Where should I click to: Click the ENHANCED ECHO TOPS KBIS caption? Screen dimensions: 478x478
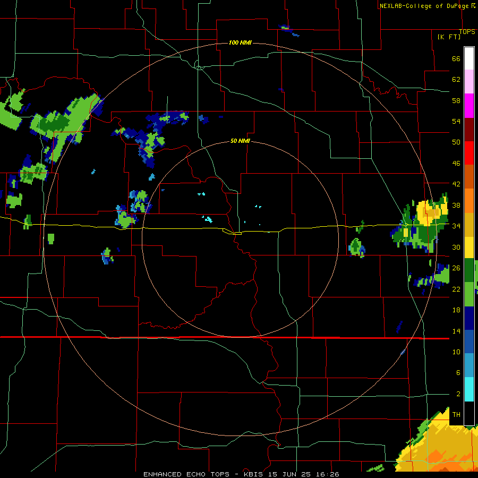pos(241,474)
